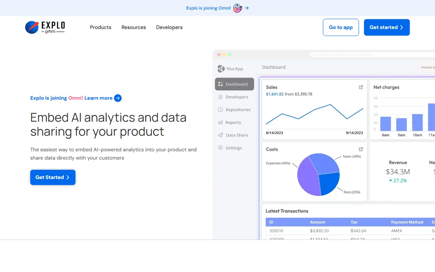Click the Costs pie chart
435x272 pixels.
point(318,174)
